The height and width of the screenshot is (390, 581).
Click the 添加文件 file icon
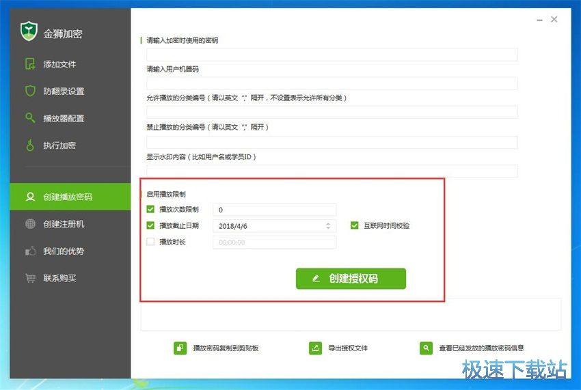pos(30,64)
